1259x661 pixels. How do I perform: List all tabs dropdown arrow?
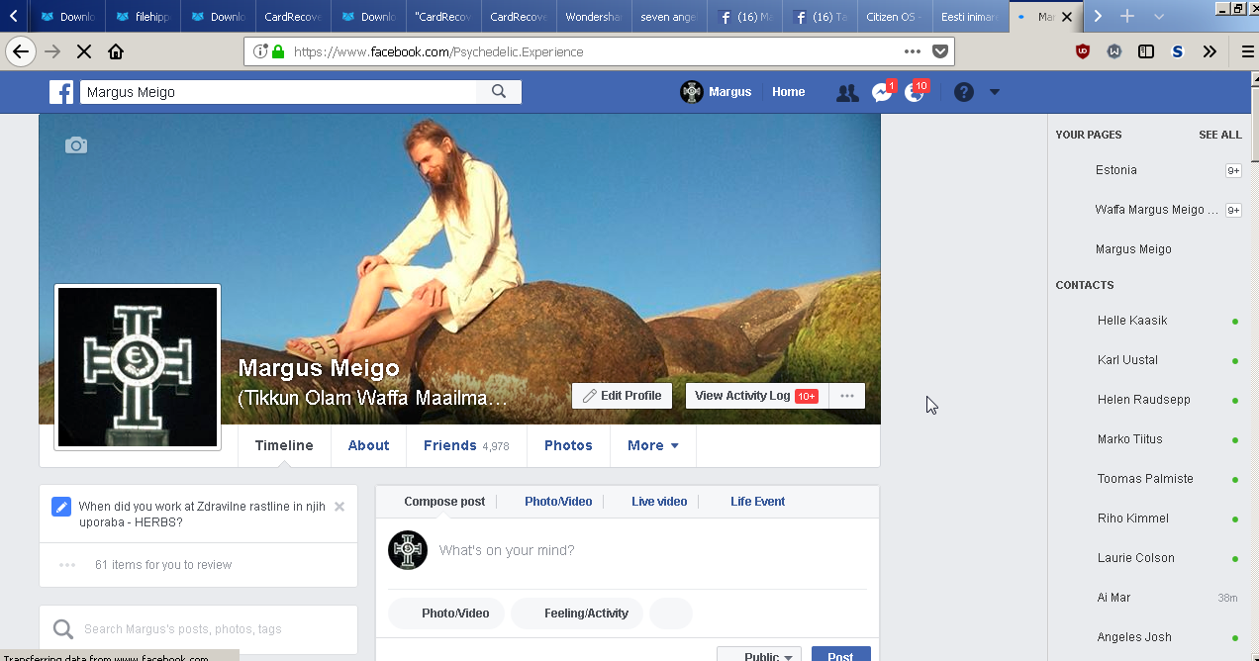coord(1159,17)
